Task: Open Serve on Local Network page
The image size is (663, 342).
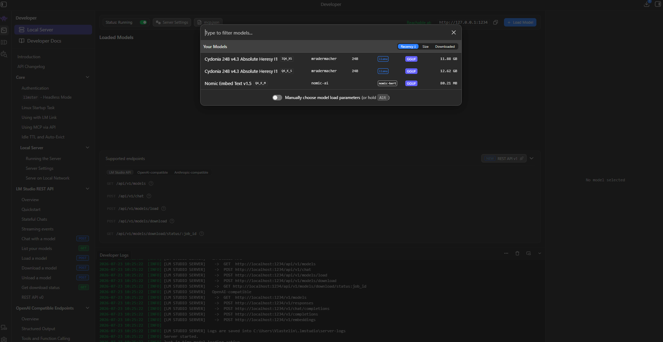Action: 47,178
